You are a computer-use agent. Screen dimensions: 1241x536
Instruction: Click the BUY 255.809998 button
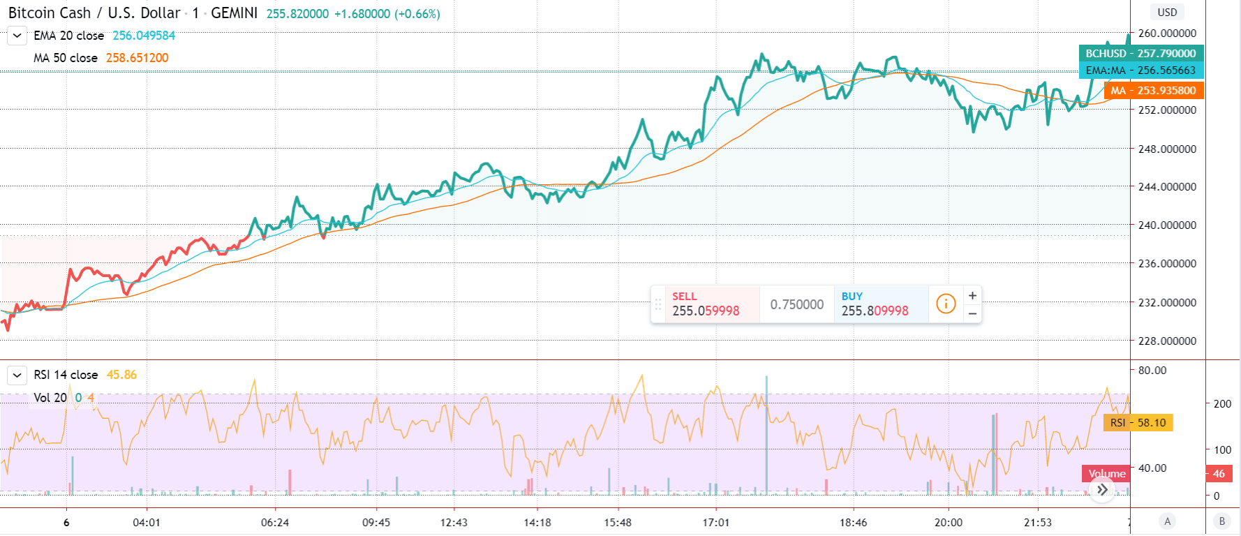881,304
